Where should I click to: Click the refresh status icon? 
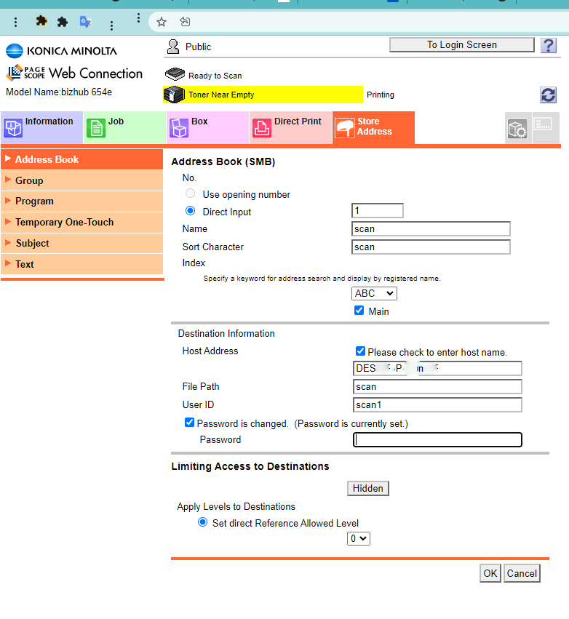548,95
